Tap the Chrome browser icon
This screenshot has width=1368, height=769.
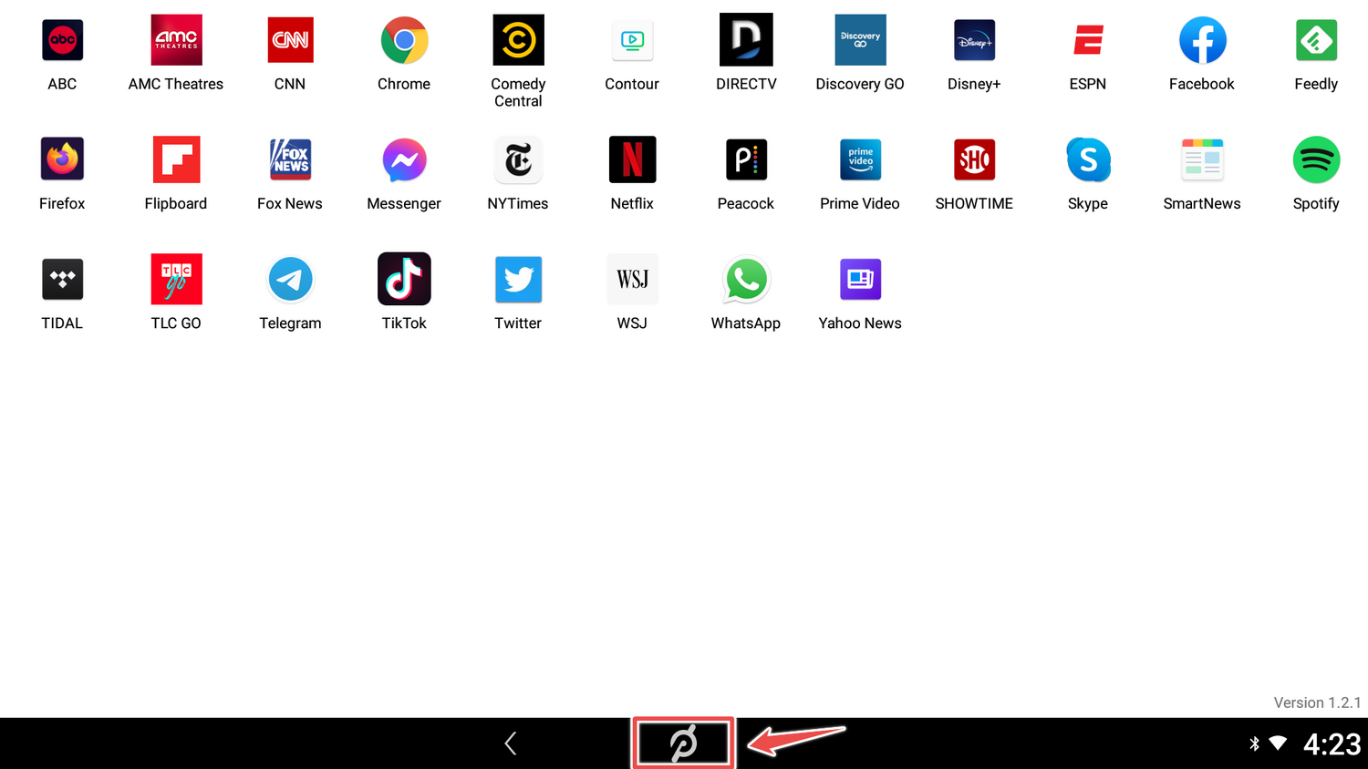[x=404, y=41]
